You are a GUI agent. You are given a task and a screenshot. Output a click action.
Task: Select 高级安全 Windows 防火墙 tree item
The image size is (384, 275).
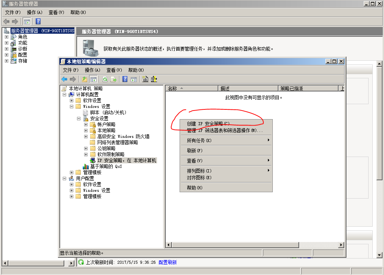(123, 136)
